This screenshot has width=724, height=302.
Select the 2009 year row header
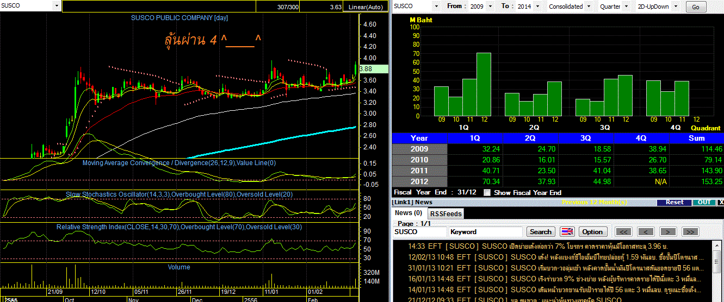tap(419, 149)
